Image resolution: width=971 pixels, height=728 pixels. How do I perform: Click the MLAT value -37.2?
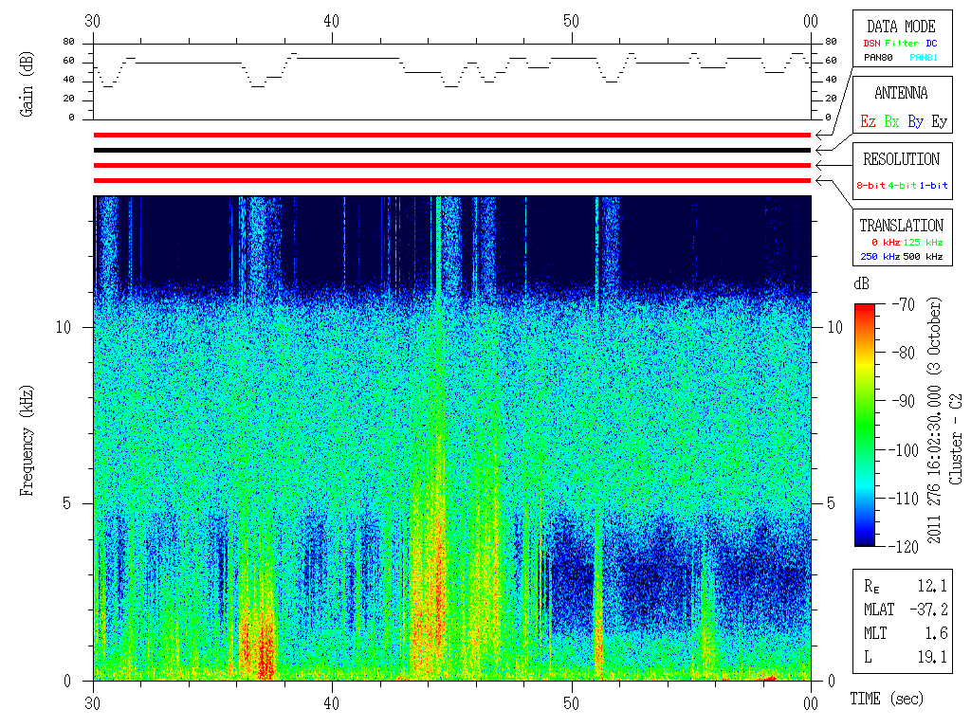928,610
